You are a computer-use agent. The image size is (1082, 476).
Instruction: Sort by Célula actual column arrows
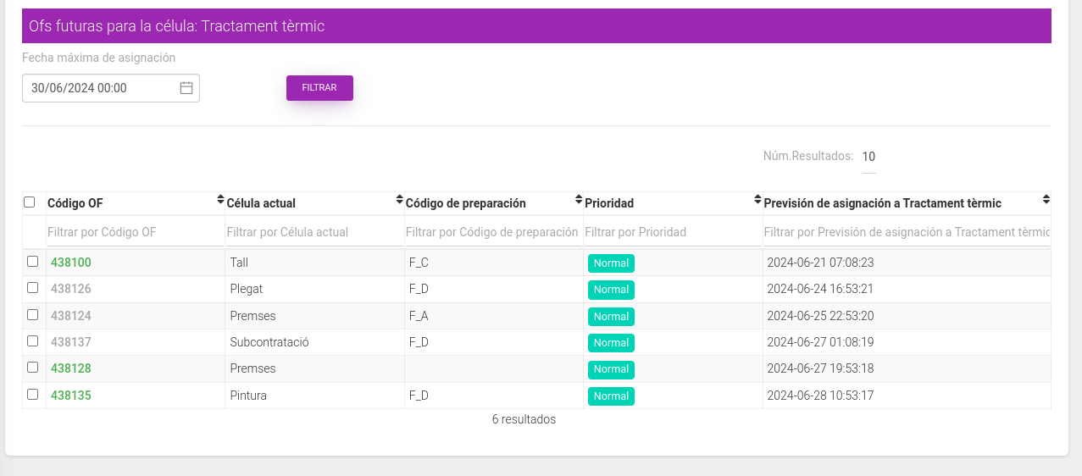[400, 200]
